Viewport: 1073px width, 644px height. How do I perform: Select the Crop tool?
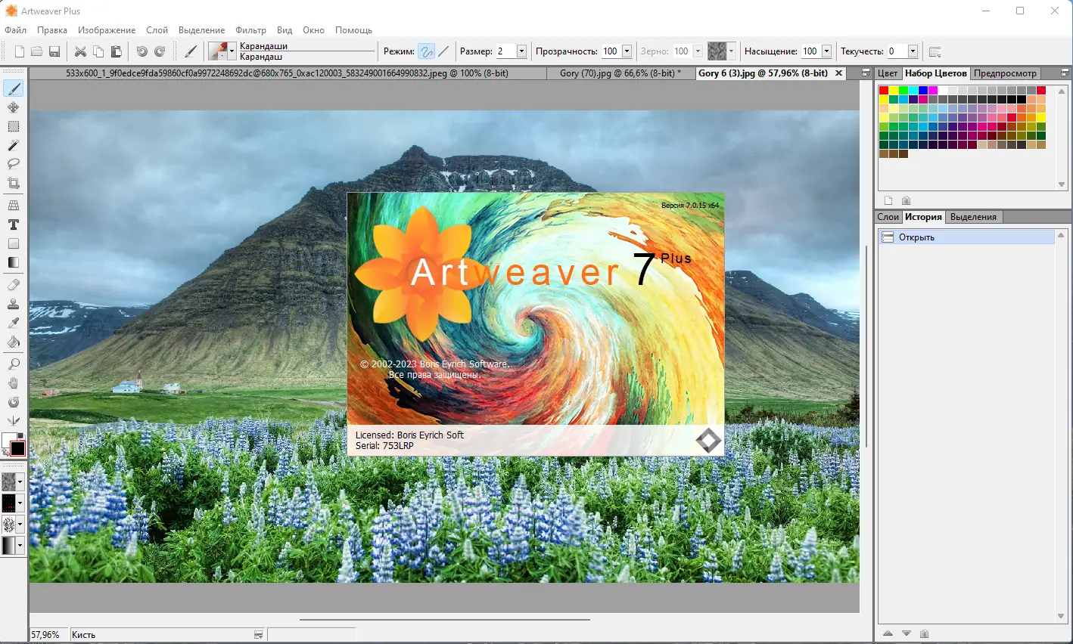(x=13, y=183)
